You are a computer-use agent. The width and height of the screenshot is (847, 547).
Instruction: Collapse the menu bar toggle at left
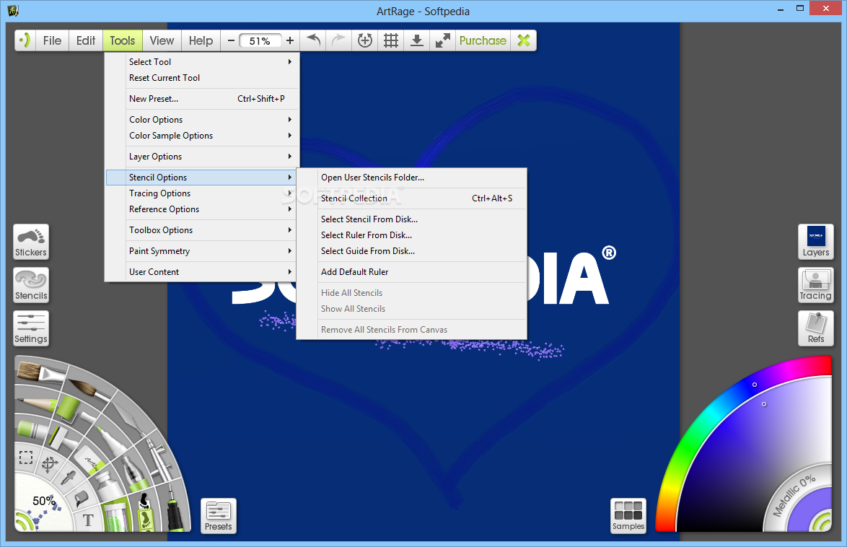click(x=25, y=40)
